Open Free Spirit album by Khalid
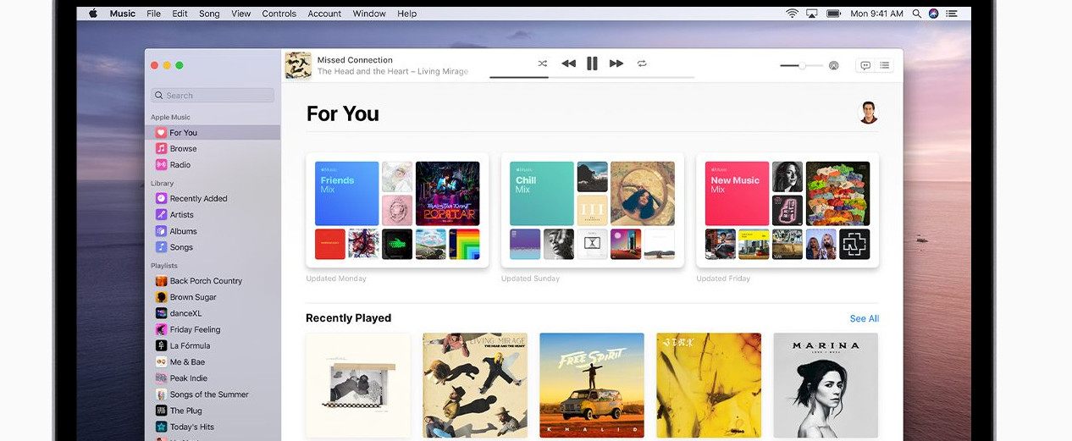The image size is (1072, 441). [x=592, y=385]
